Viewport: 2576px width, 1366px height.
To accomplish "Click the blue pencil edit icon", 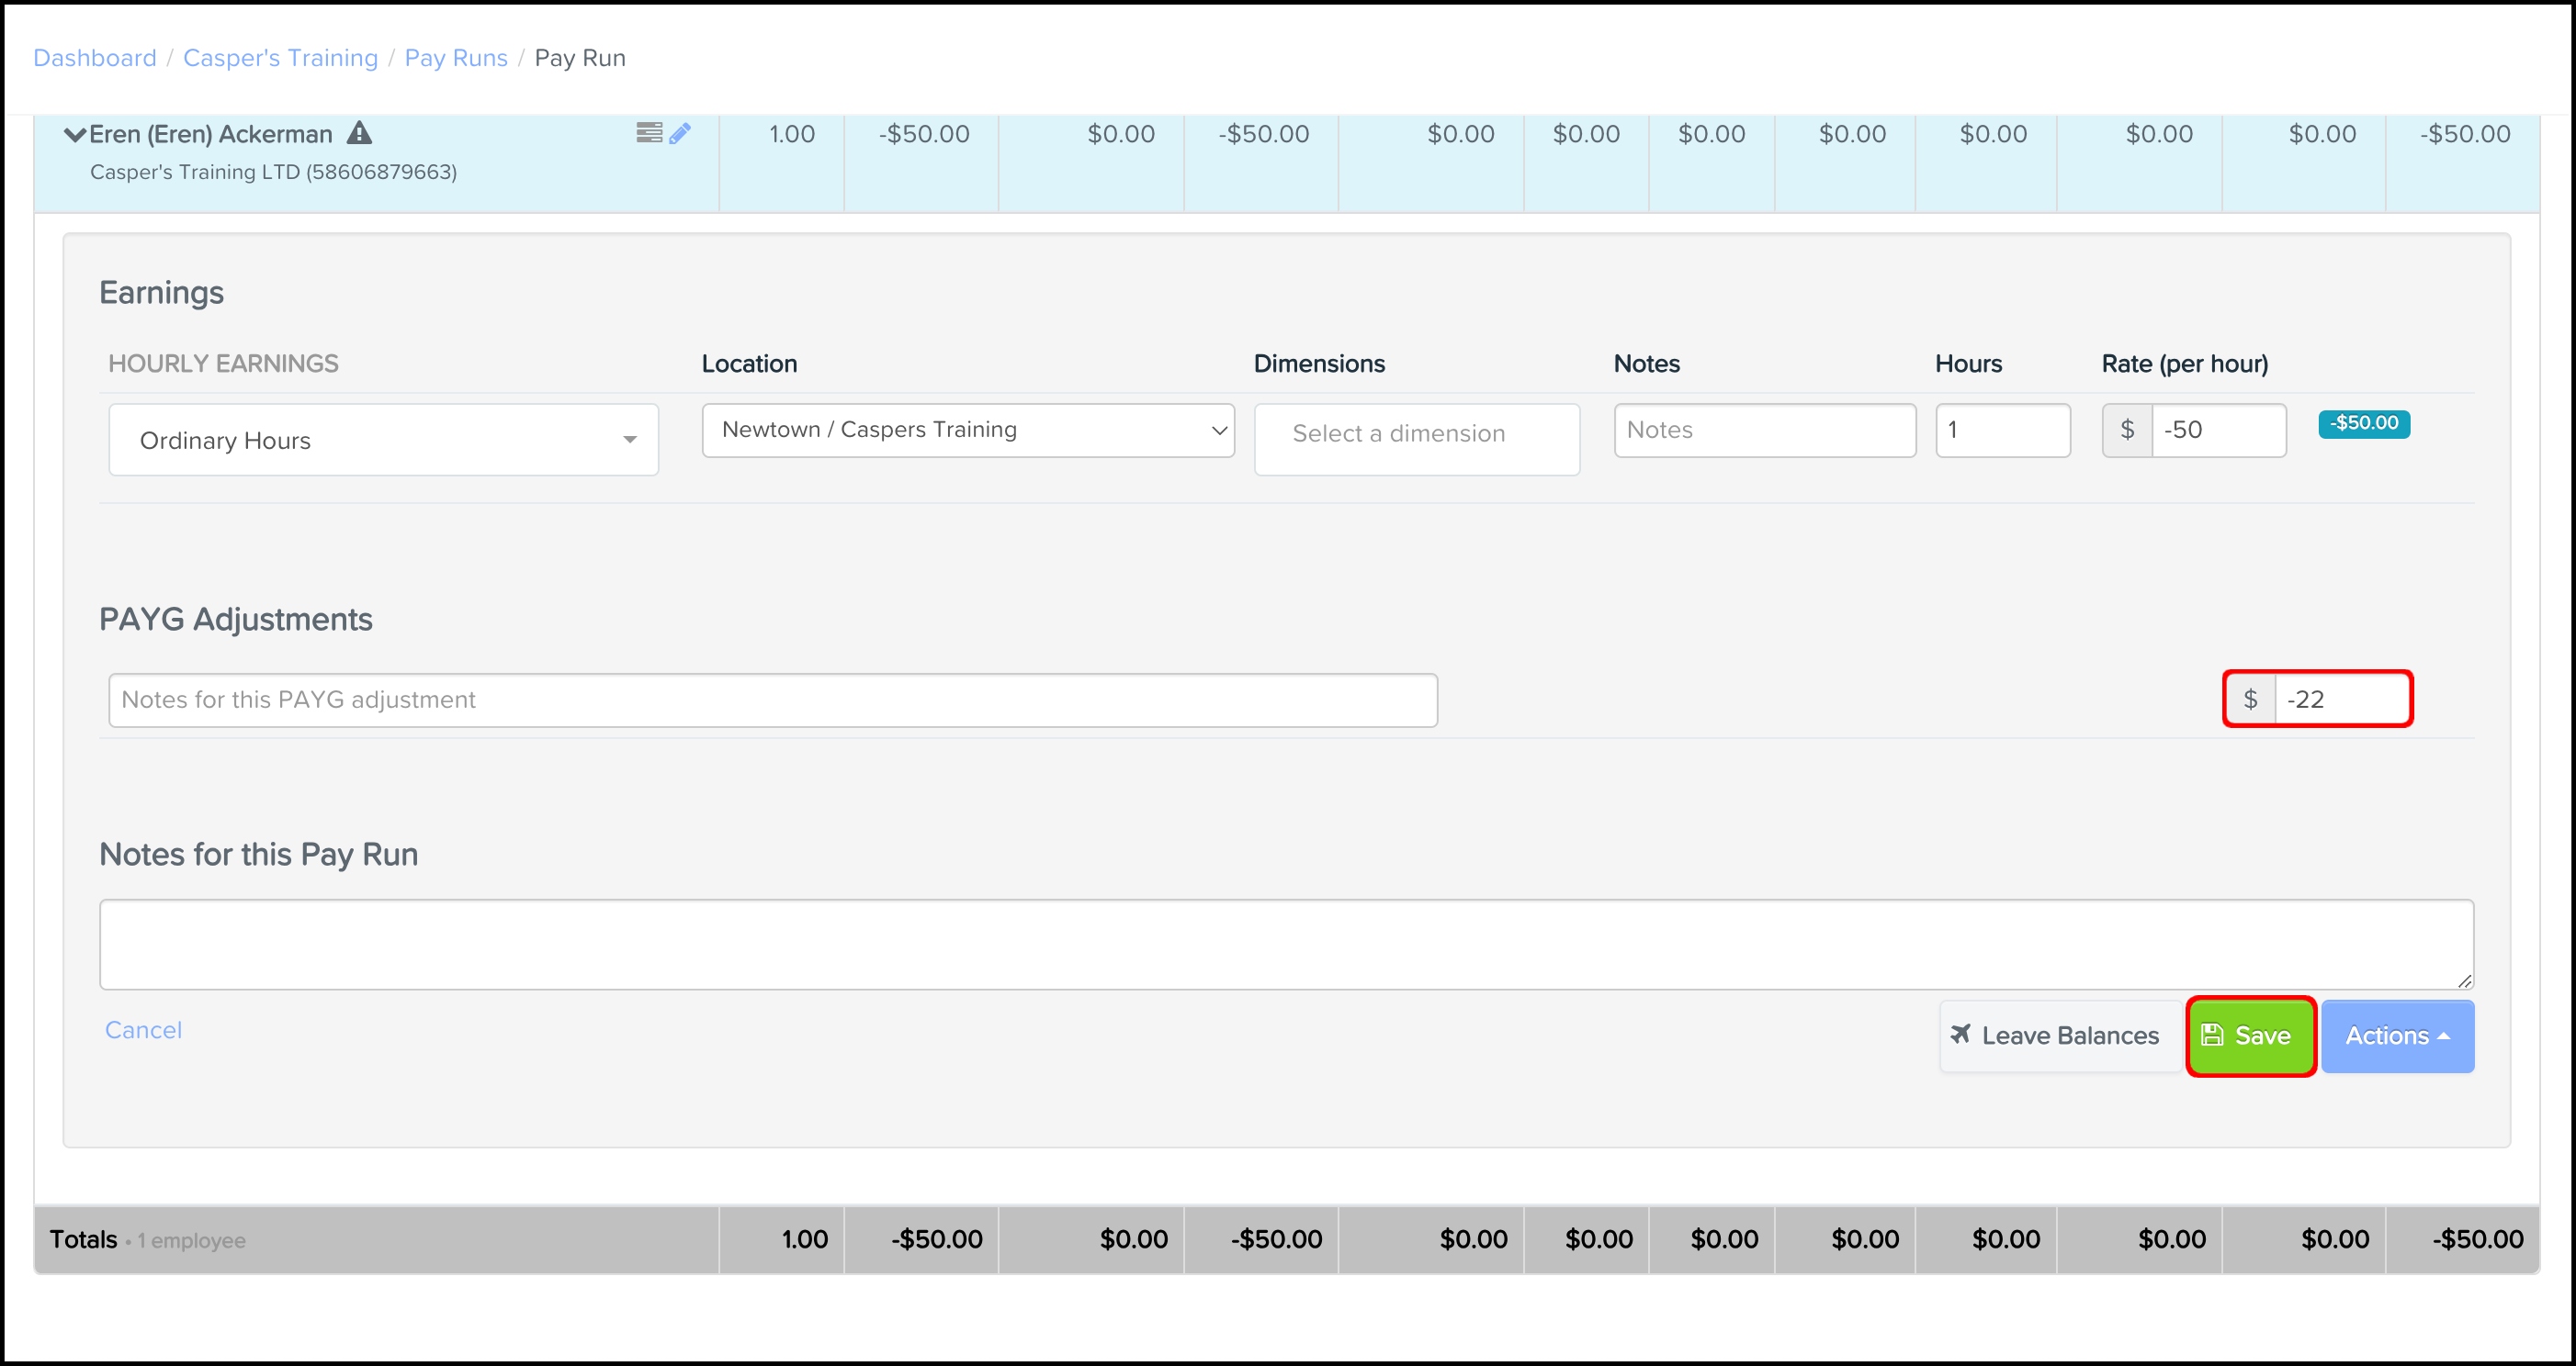I will (x=680, y=132).
